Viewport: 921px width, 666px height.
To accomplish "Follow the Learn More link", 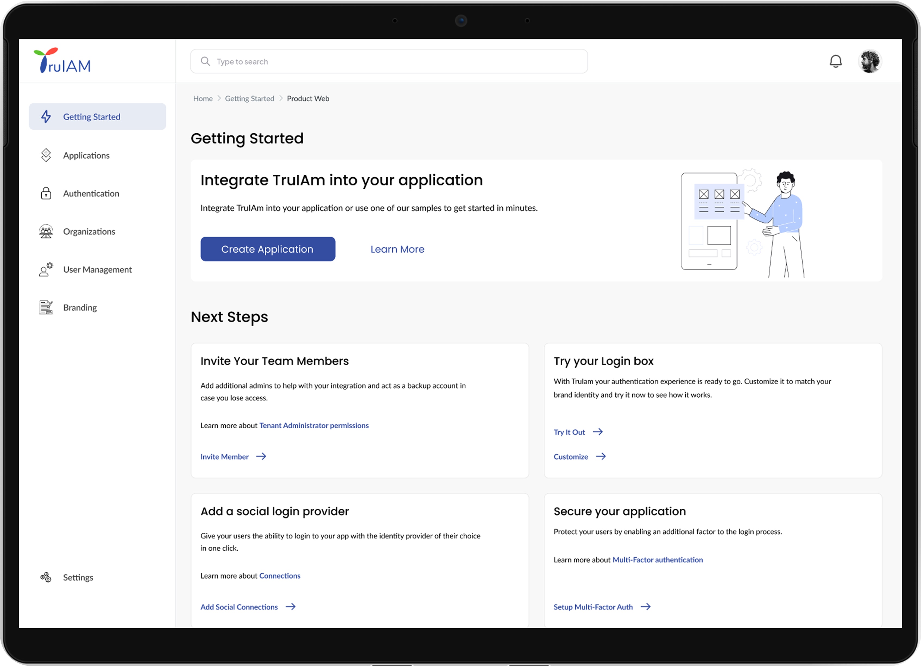I will [x=397, y=249].
